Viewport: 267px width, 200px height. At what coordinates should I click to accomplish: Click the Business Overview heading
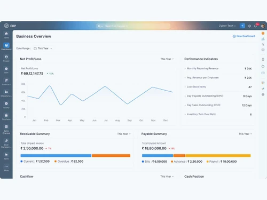point(34,36)
